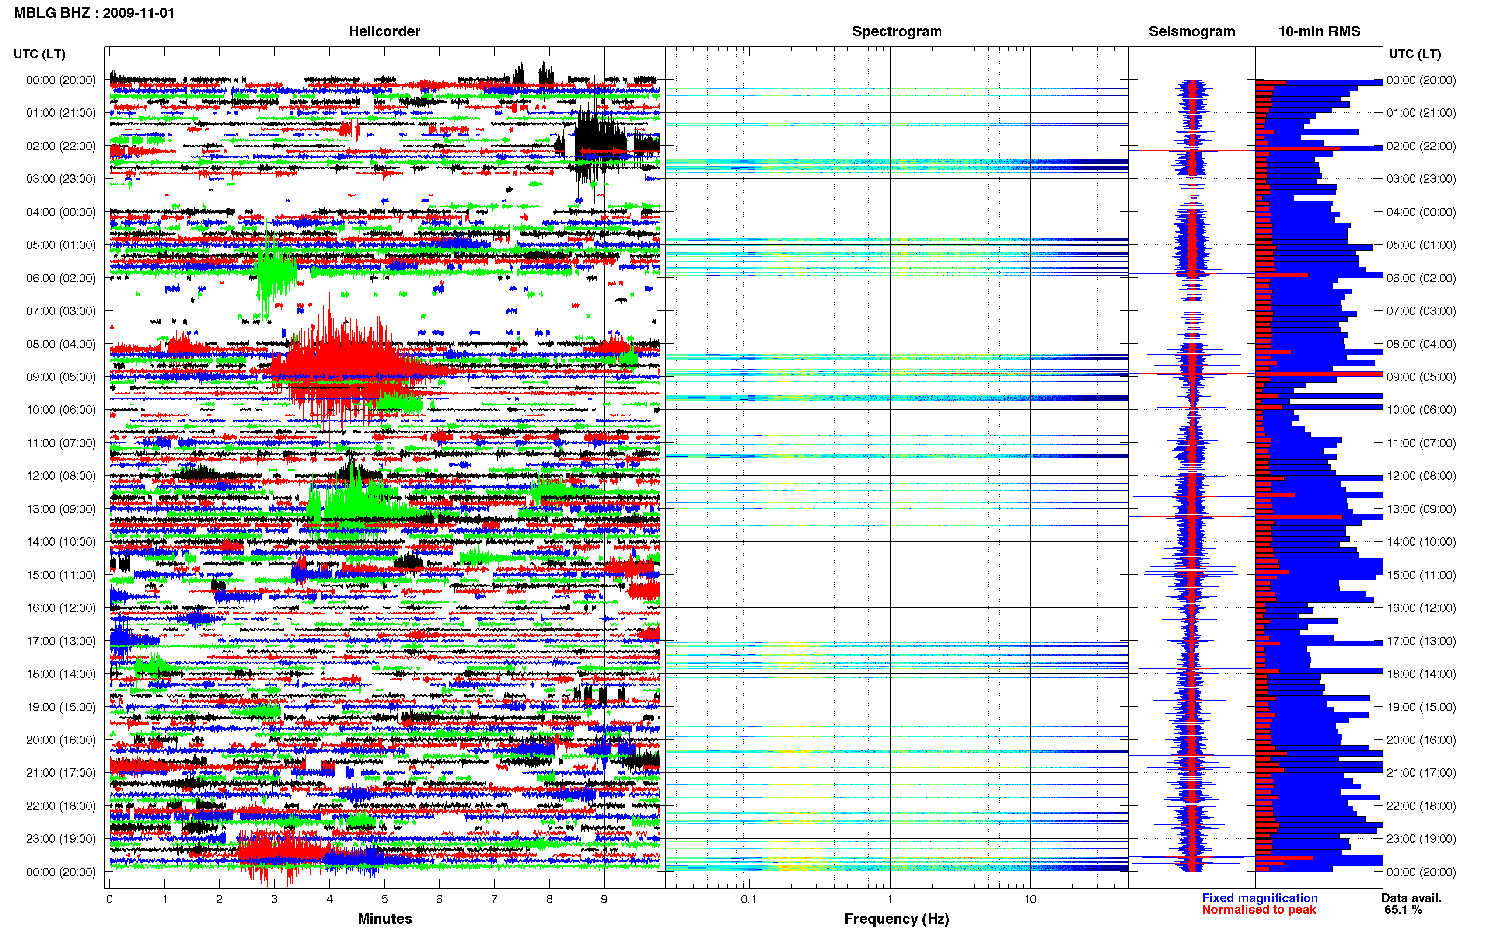Image resolution: width=1495 pixels, height=935 pixels.
Task: Click 05:00 (01:00) label beside the RMS panel
Action: click(1422, 245)
